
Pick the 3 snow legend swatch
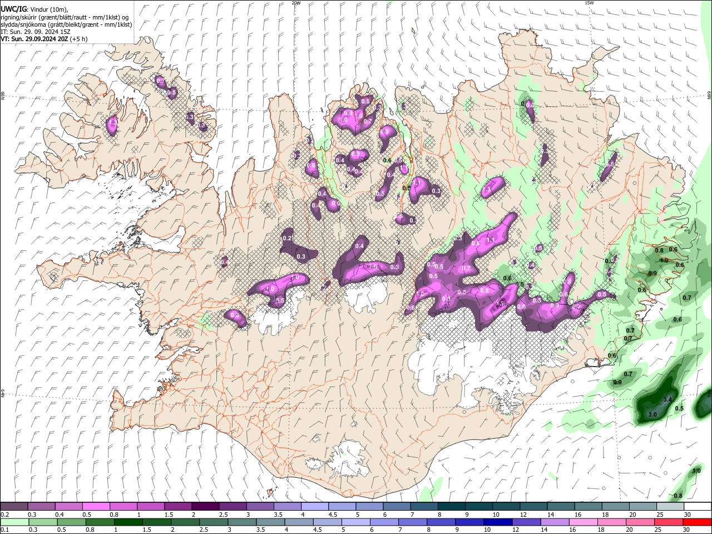coord(260,507)
